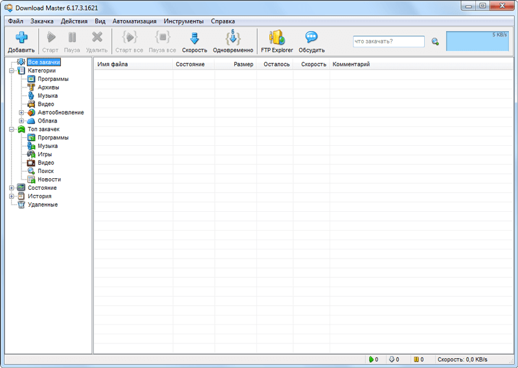
Task: Select the Топ закачек node
Action: [43, 130]
